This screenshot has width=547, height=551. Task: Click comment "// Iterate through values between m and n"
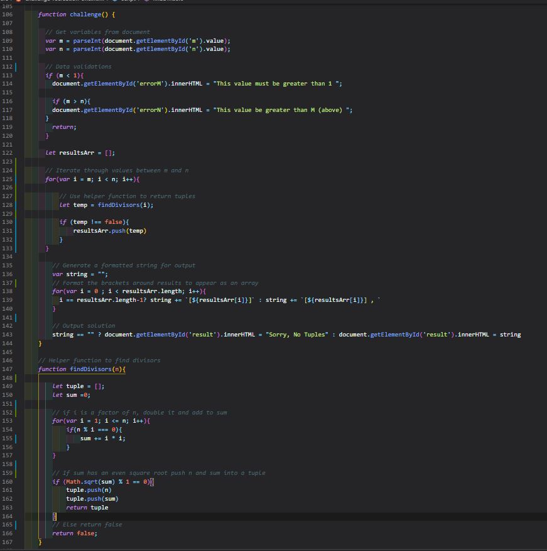117,170
